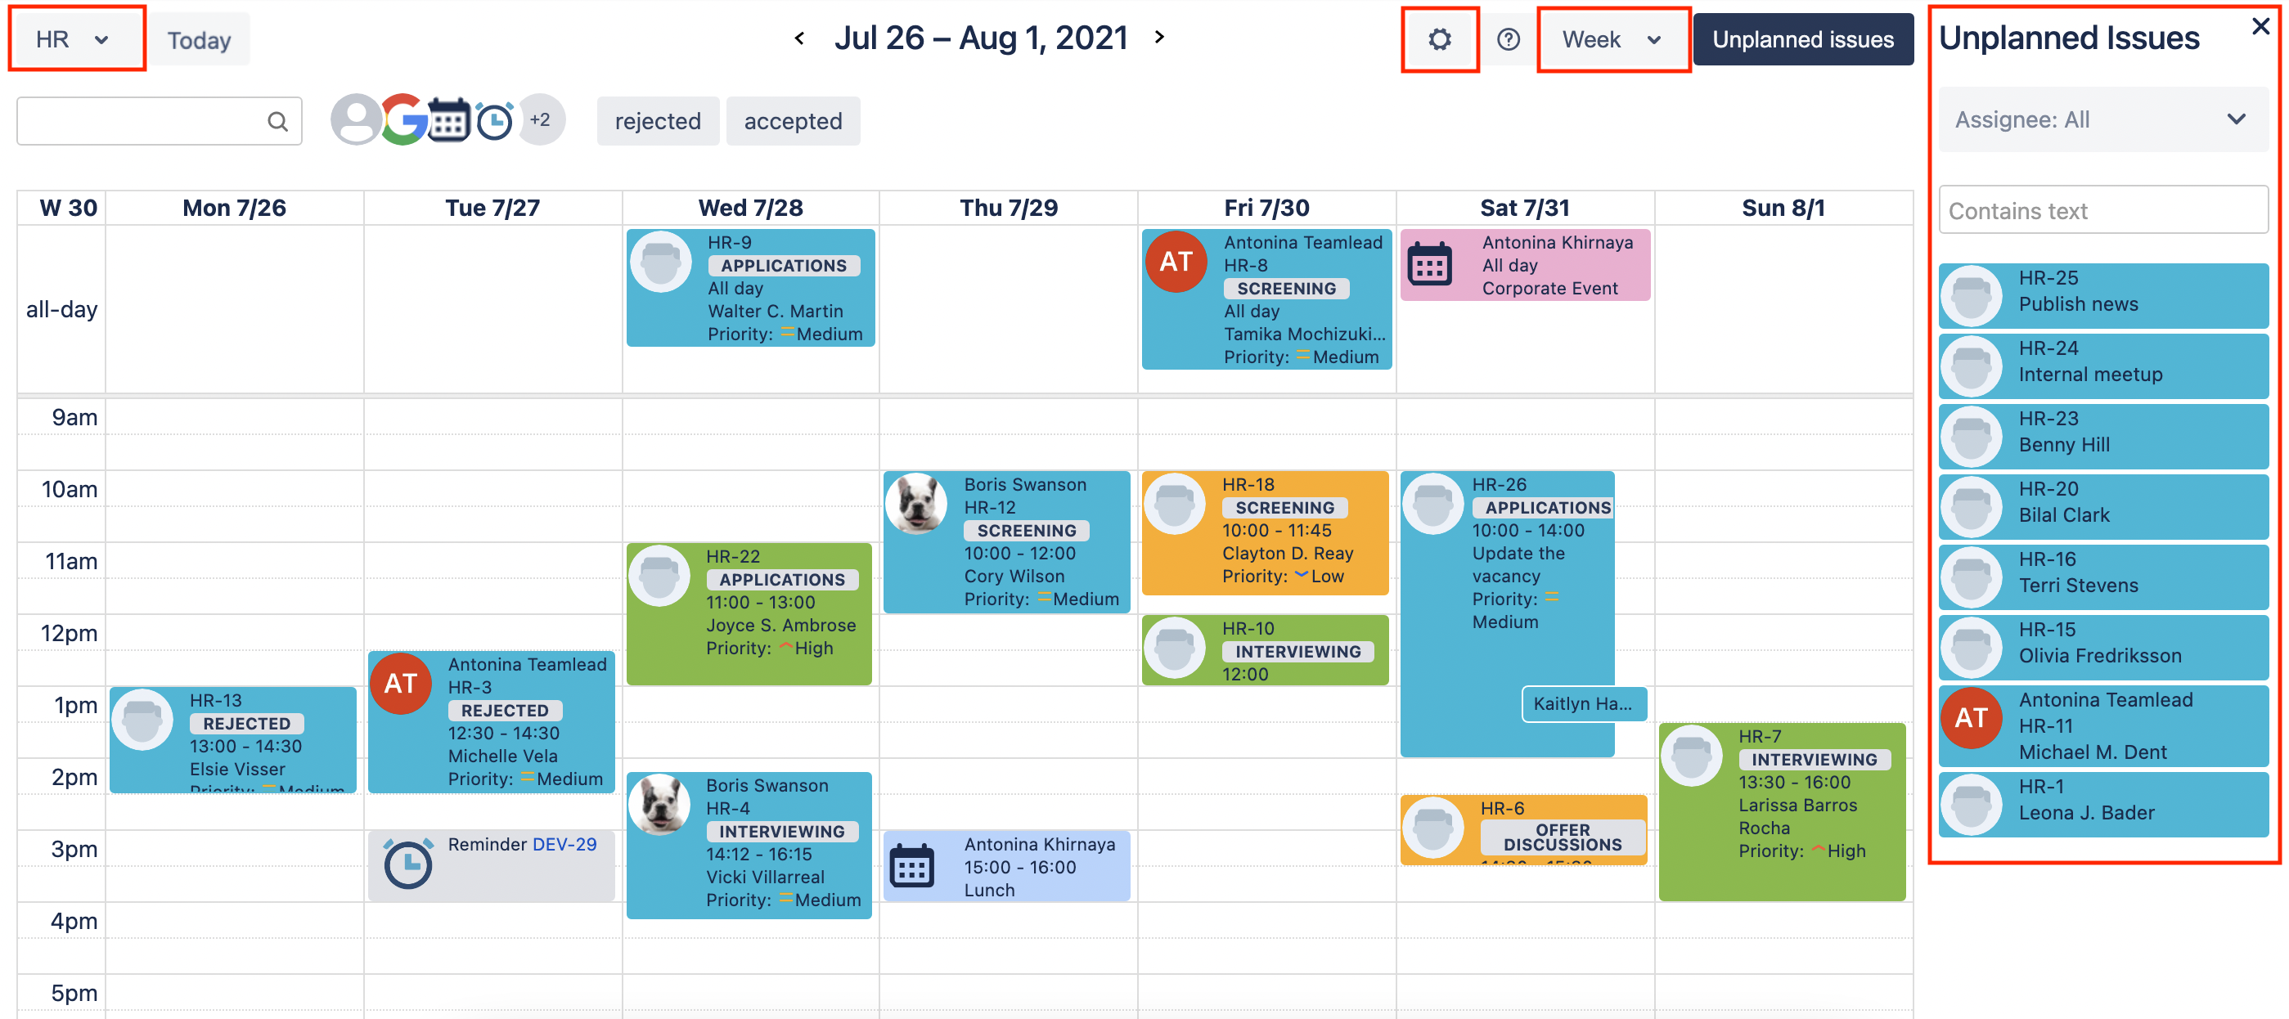
Task: Open the HR calendar dropdown
Action: click(x=74, y=40)
